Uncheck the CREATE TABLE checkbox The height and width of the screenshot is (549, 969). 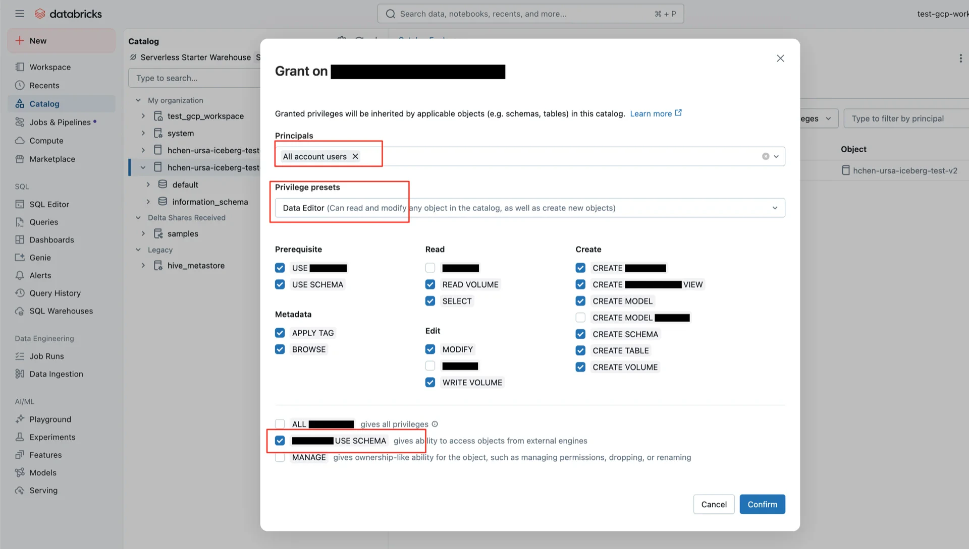click(x=580, y=350)
